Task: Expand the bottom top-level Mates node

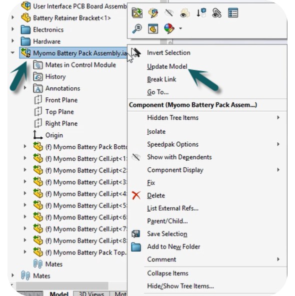Action: click(12, 275)
